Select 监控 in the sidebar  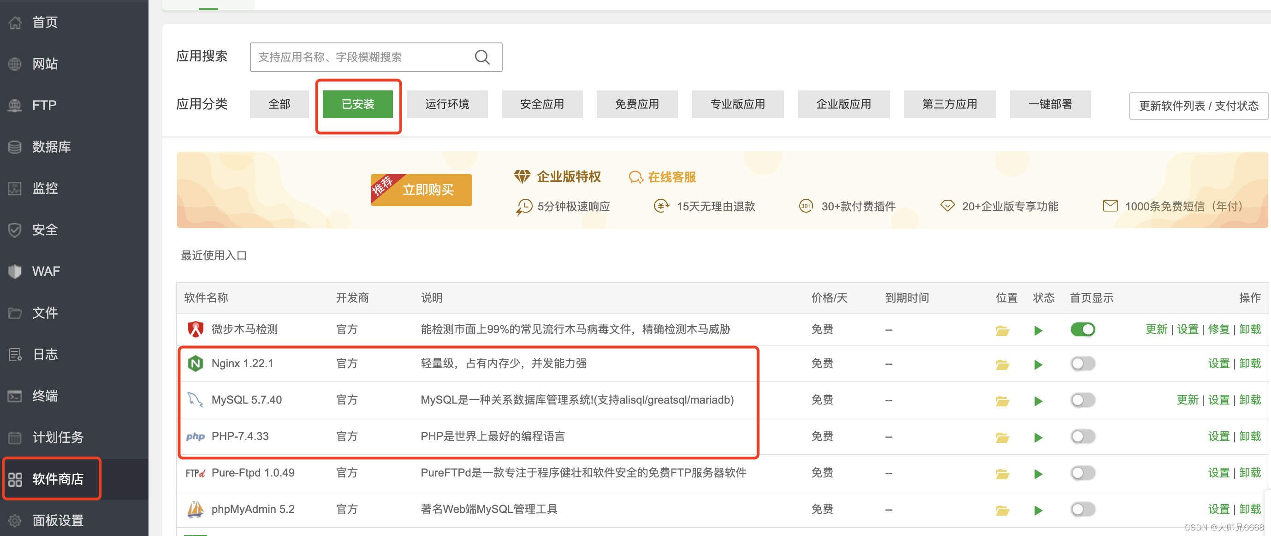click(44, 188)
